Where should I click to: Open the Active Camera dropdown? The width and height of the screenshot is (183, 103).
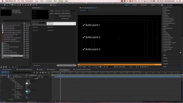click(x=123, y=67)
